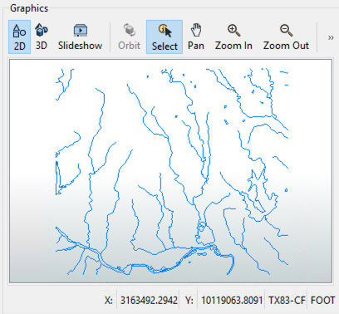Click the X coordinate value field
Viewport: 339px width, 314px height.
[x=149, y=300]
